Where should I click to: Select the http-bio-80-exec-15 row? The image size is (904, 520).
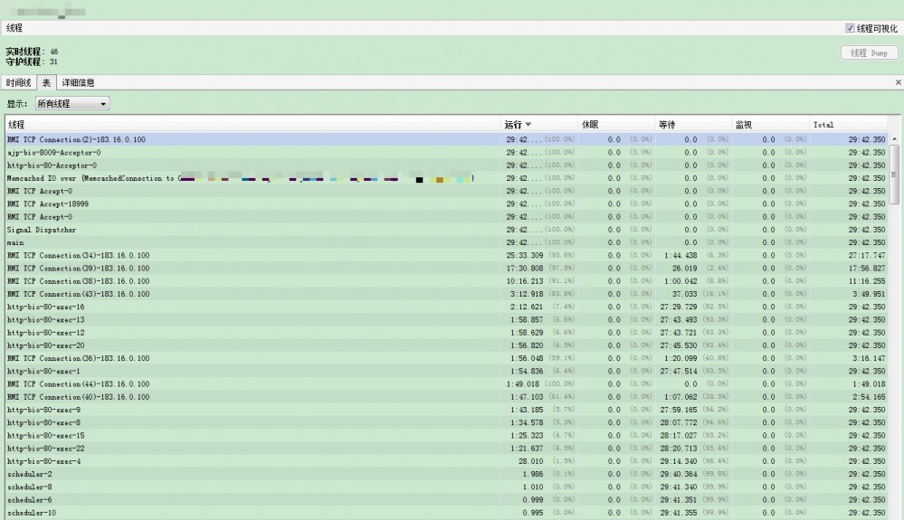coord(447,436)
